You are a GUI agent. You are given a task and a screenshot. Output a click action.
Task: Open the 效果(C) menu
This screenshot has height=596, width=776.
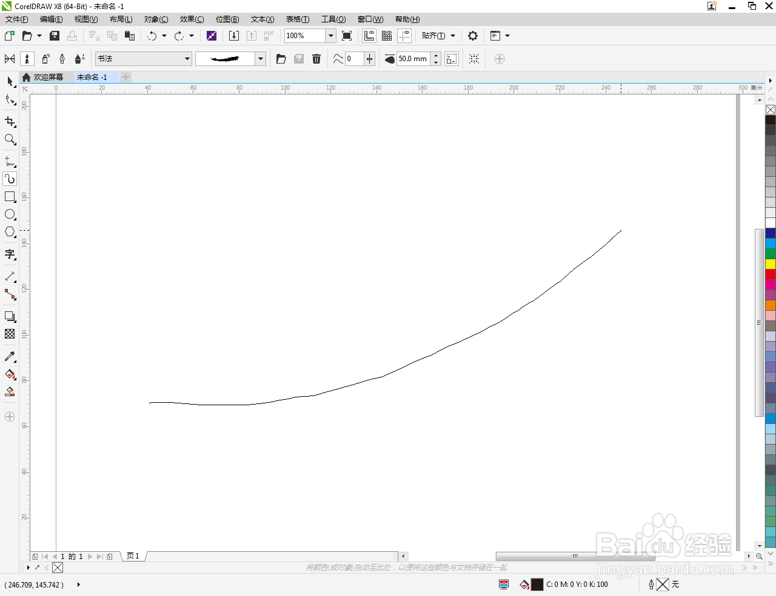[192, 19]
